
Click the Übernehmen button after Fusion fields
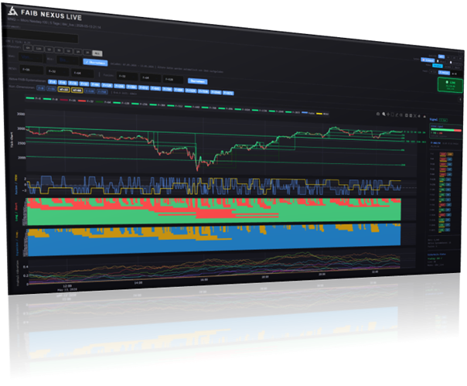click(x=197, y=81)
